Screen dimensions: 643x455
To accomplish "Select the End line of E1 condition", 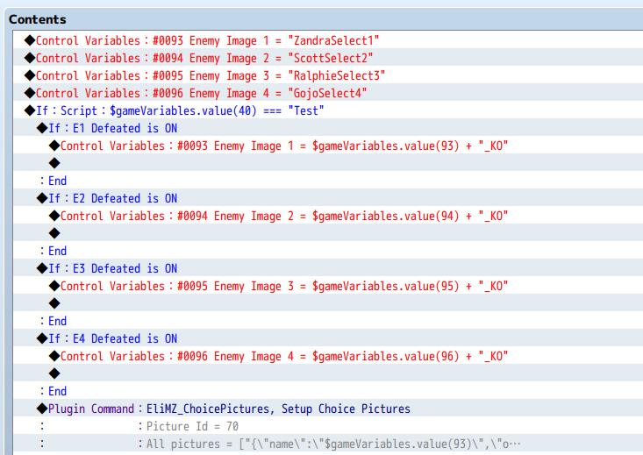I will 328,181.
